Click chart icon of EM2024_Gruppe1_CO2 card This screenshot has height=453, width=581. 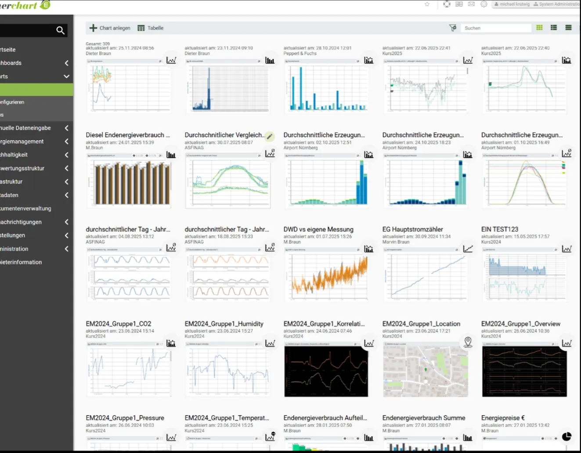click(171, 343)
